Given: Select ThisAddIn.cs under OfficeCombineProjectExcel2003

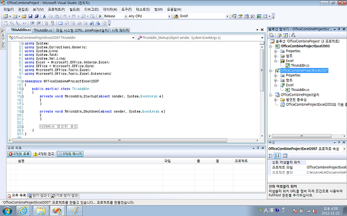Looking at the screenshot, I should [x=300, y=65].
